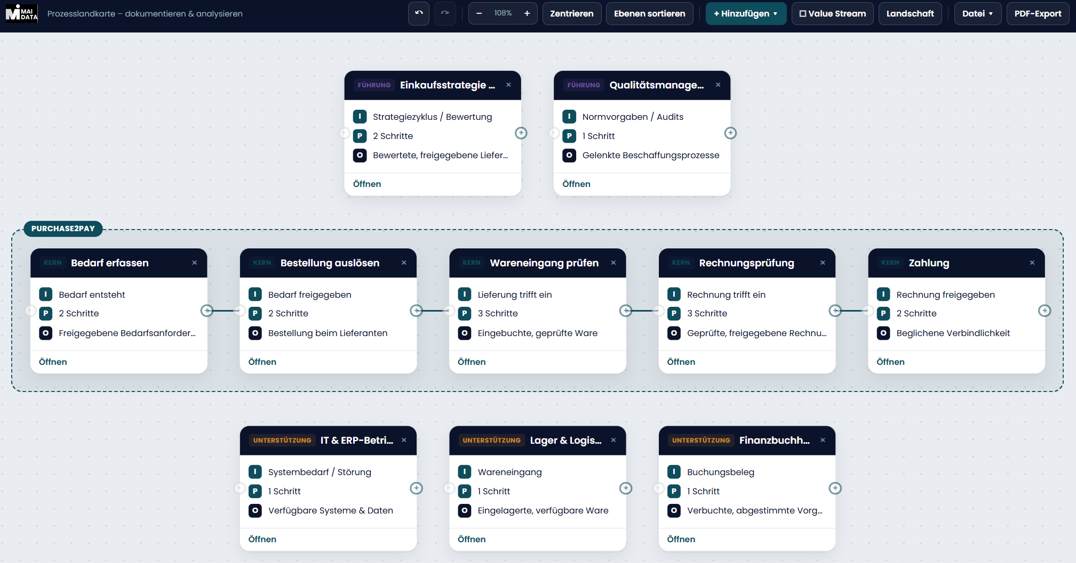Click Output icon in Lager & Logistik card

pyautogui.click(x=465, y=510)
